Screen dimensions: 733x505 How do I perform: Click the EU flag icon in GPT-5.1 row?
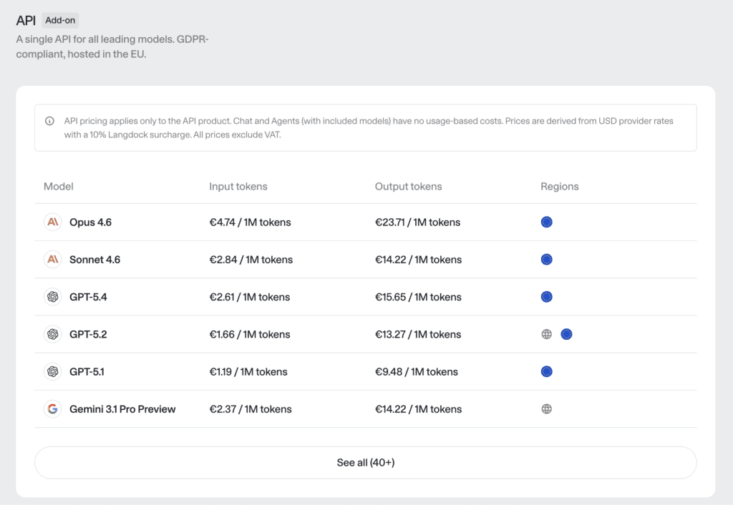tap(546, 371)
